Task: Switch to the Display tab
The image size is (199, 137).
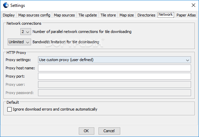Action: (9, 15)
